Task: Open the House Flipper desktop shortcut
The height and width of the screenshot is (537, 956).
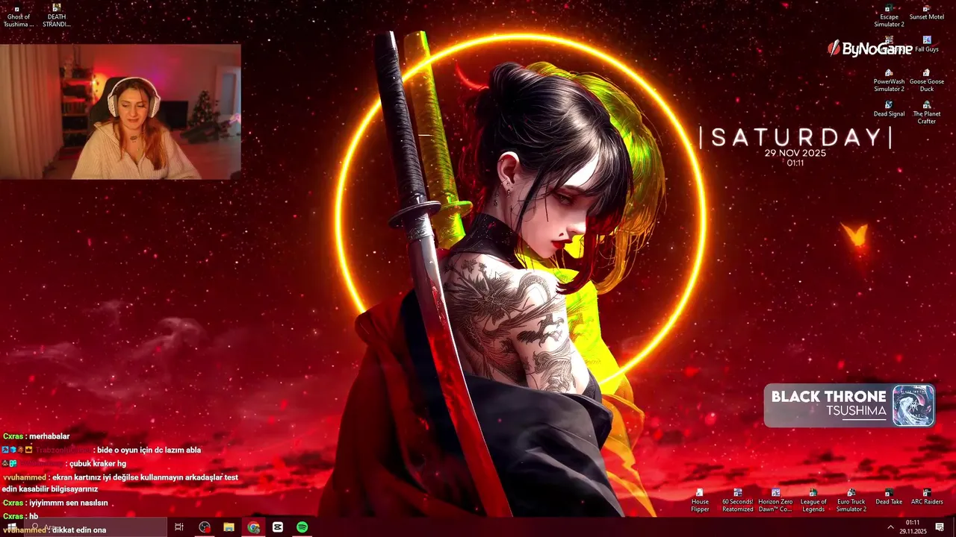Action: tap(700, 501)
